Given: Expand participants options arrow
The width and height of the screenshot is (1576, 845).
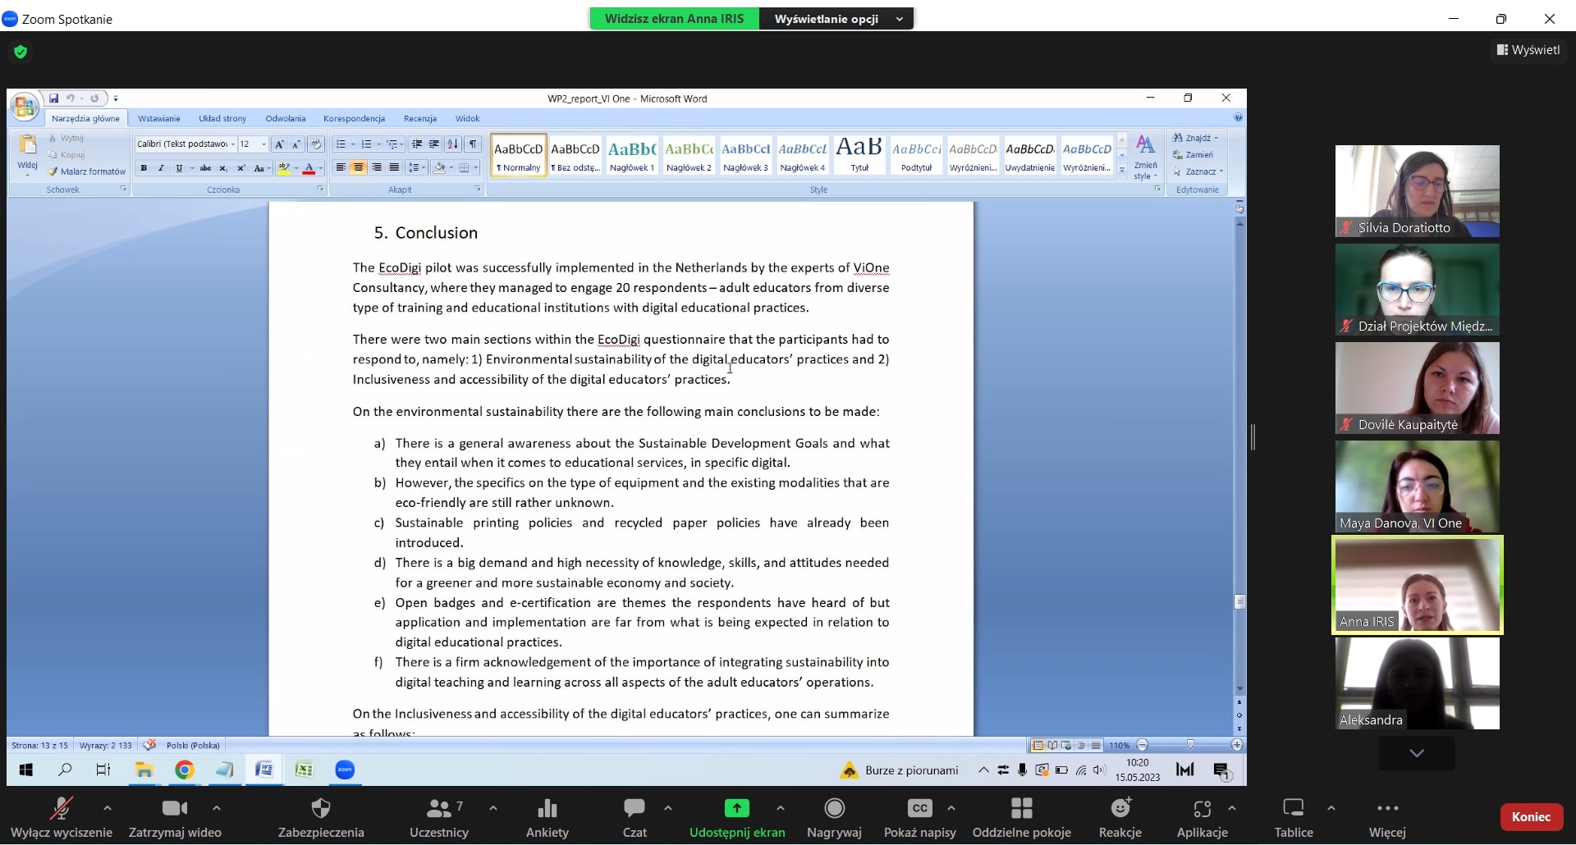Looking at the screenshot, I should coord(492,808).
